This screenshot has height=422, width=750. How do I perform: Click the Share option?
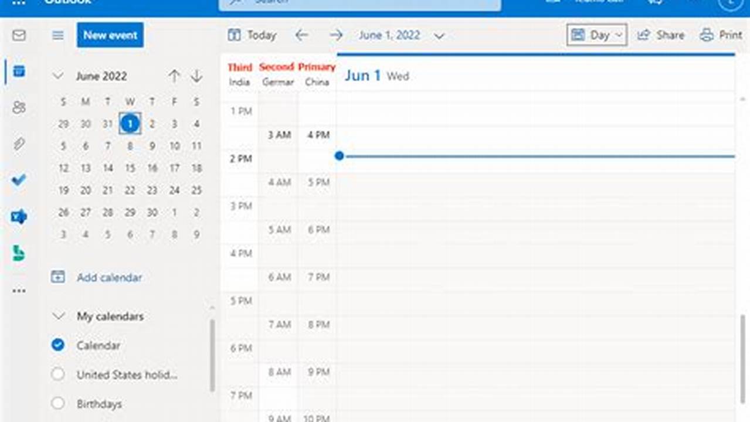[x=661, y=35]
